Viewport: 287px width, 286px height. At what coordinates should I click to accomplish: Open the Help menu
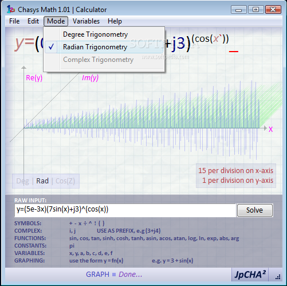tap(115, 21)
